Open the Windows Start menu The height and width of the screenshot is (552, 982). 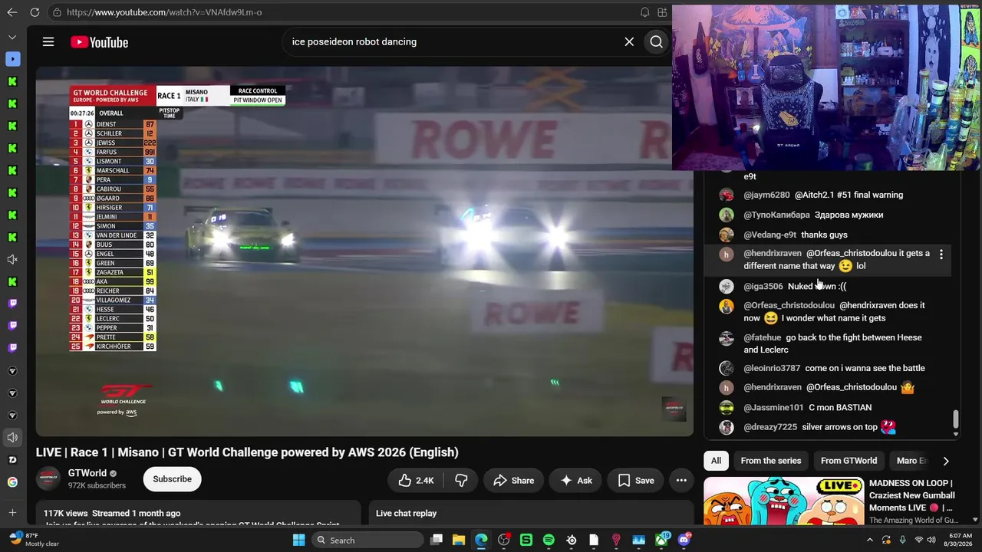[299, 540]
